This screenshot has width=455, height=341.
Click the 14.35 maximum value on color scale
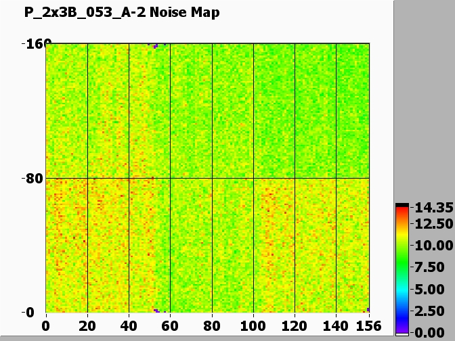coord(432,208)
